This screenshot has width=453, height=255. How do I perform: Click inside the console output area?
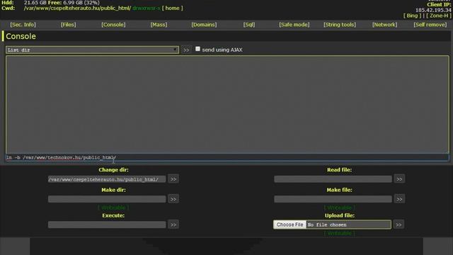pyautogui.click(x=227, y=104)
